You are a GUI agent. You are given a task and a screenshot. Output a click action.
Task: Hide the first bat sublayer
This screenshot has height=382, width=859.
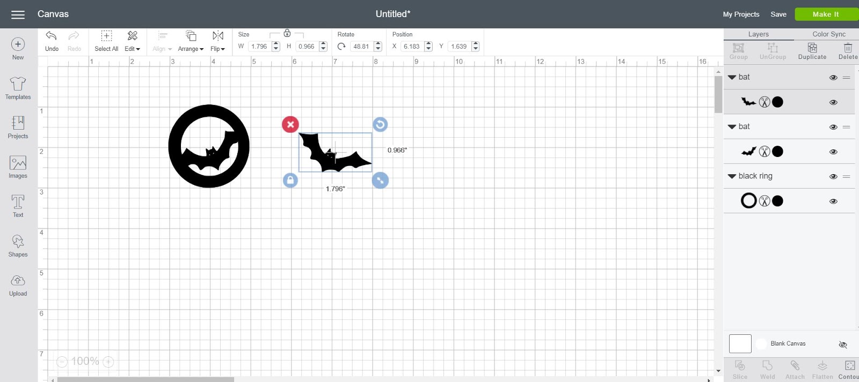click(833, 102)
